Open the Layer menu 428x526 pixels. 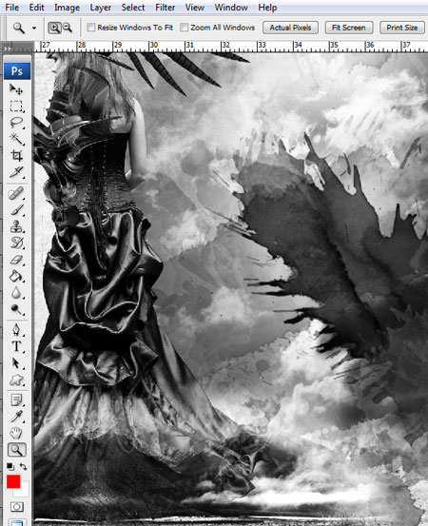100,7
